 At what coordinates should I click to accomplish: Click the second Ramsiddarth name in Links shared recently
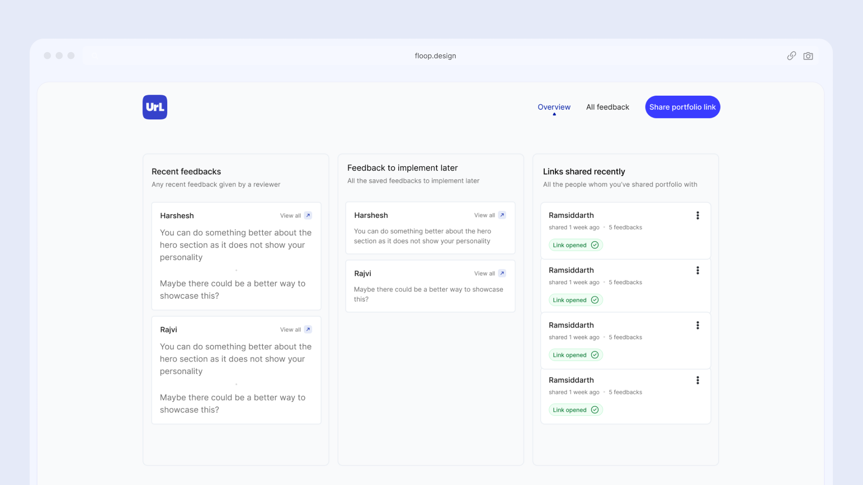coord(571,270)
